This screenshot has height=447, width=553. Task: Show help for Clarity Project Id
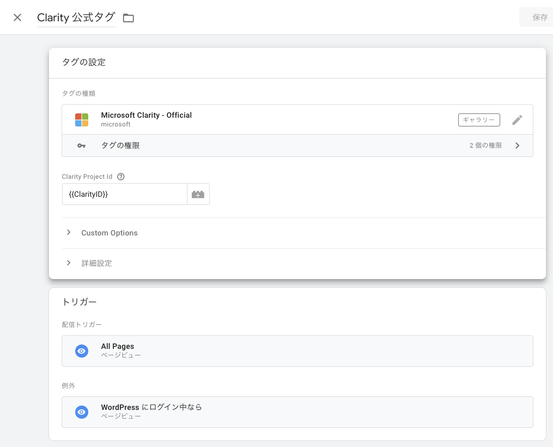(x=120, y=177)
